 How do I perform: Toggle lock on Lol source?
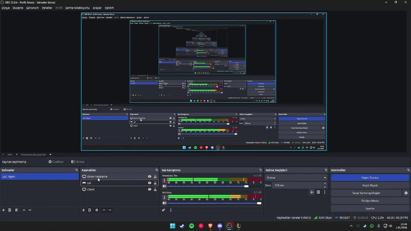(155, 183)
